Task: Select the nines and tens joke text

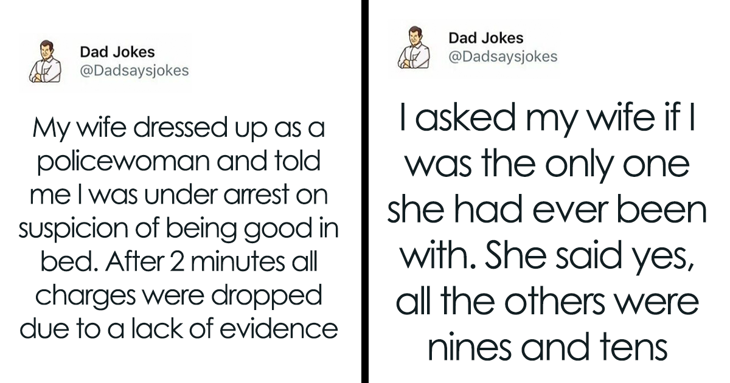Action: (x=547, y=232)
